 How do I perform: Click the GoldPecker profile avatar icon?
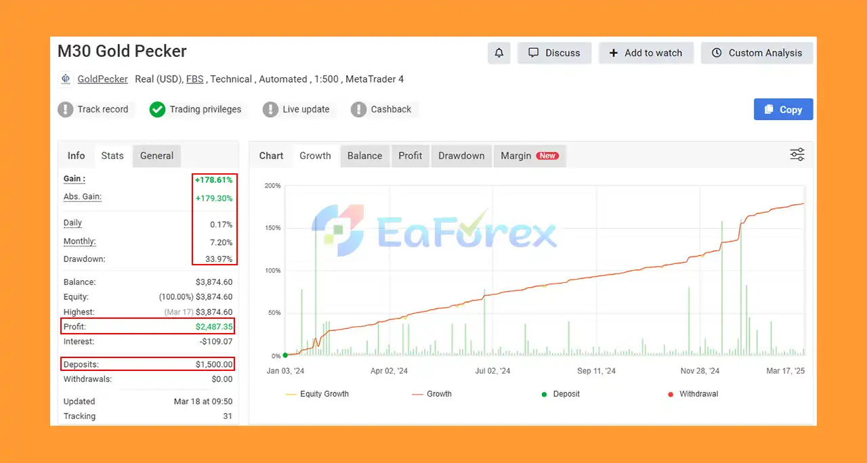66,79
